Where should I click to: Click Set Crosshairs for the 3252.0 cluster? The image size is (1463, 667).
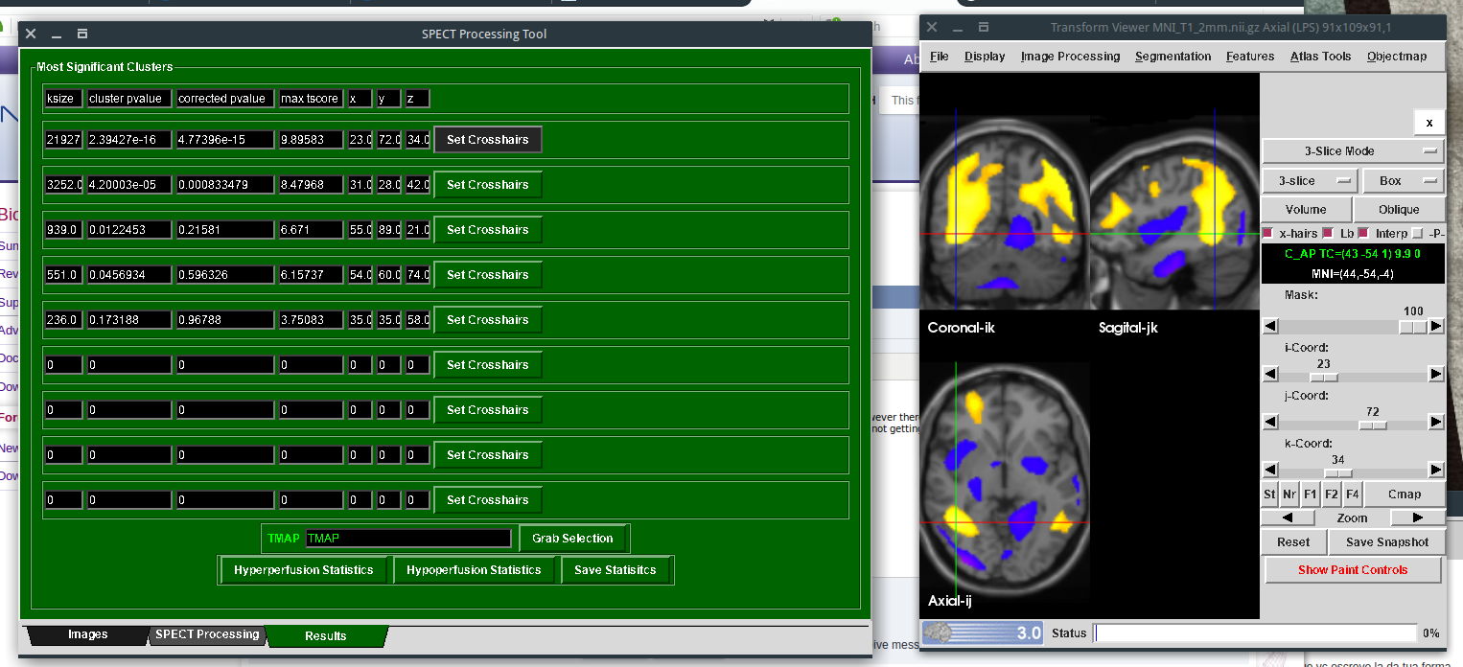[487, 185]
